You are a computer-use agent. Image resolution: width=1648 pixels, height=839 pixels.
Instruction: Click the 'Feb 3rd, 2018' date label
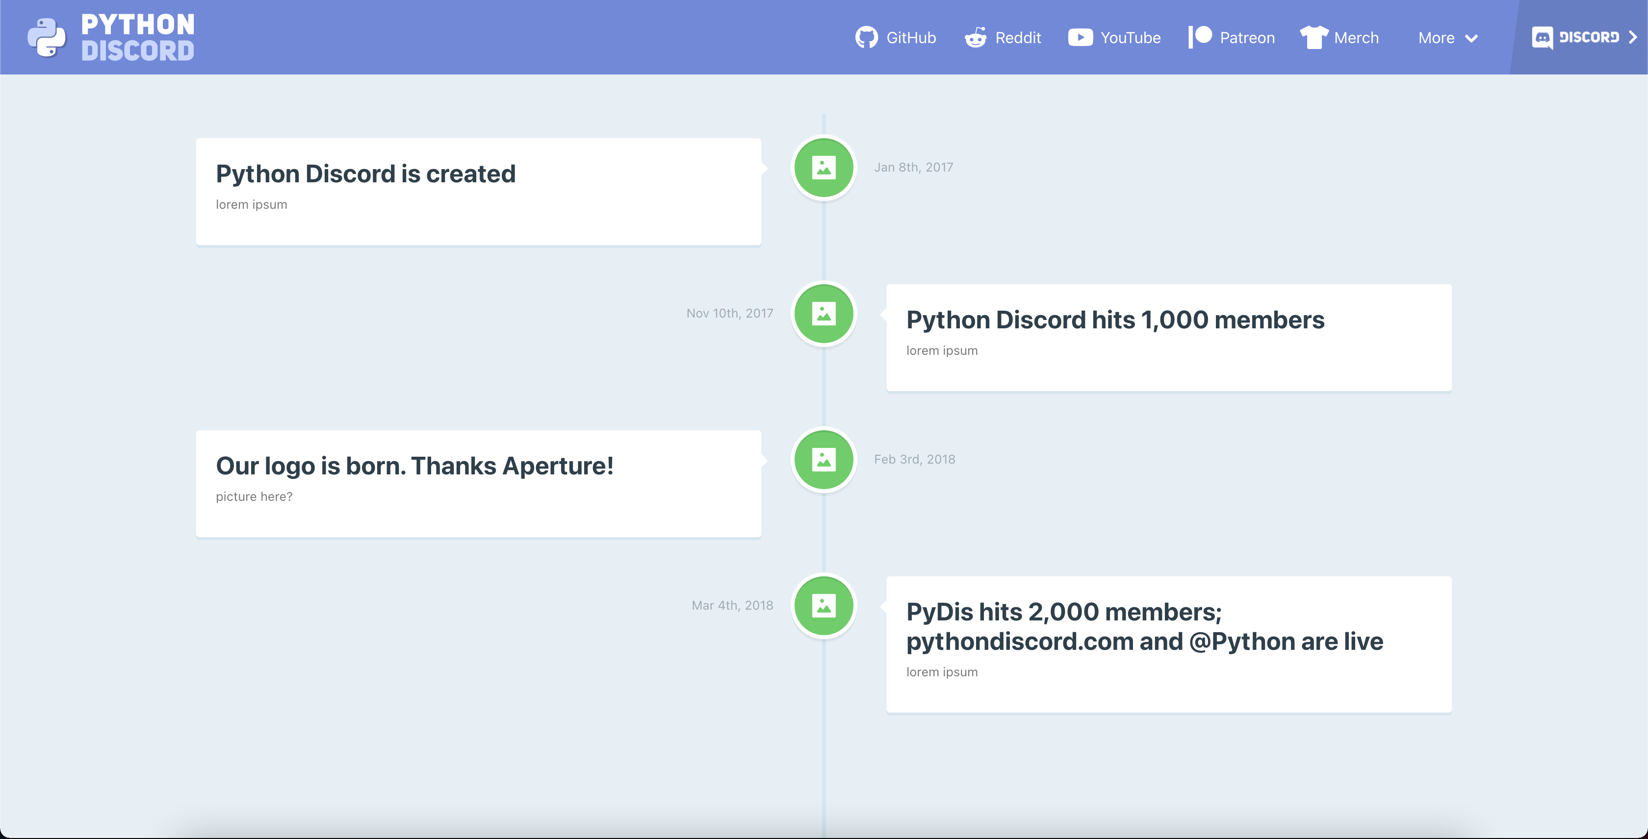(915, 459)
